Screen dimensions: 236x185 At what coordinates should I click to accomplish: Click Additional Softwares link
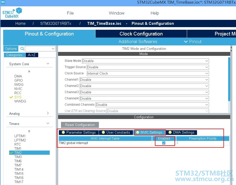pyautogui.click(x=138, y=41)
